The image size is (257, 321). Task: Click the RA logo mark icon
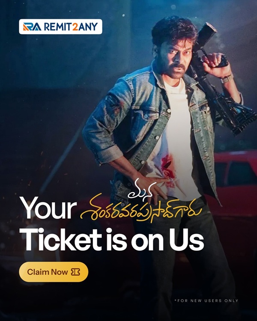pyautogui.click(x=32, y=27)
